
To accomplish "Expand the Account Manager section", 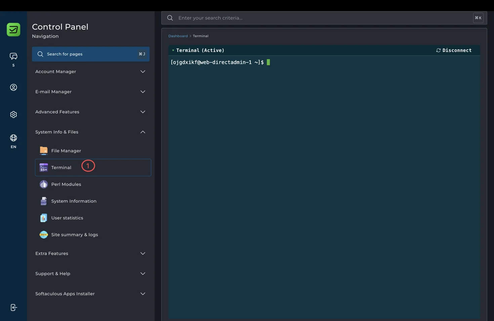I will [91, 72].
